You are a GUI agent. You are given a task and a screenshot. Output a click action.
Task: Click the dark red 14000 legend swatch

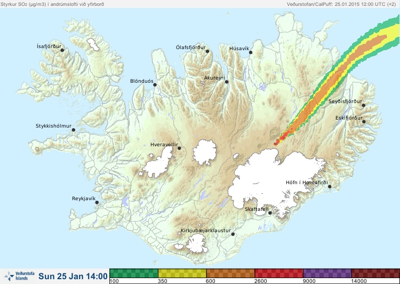coord(375,273)
